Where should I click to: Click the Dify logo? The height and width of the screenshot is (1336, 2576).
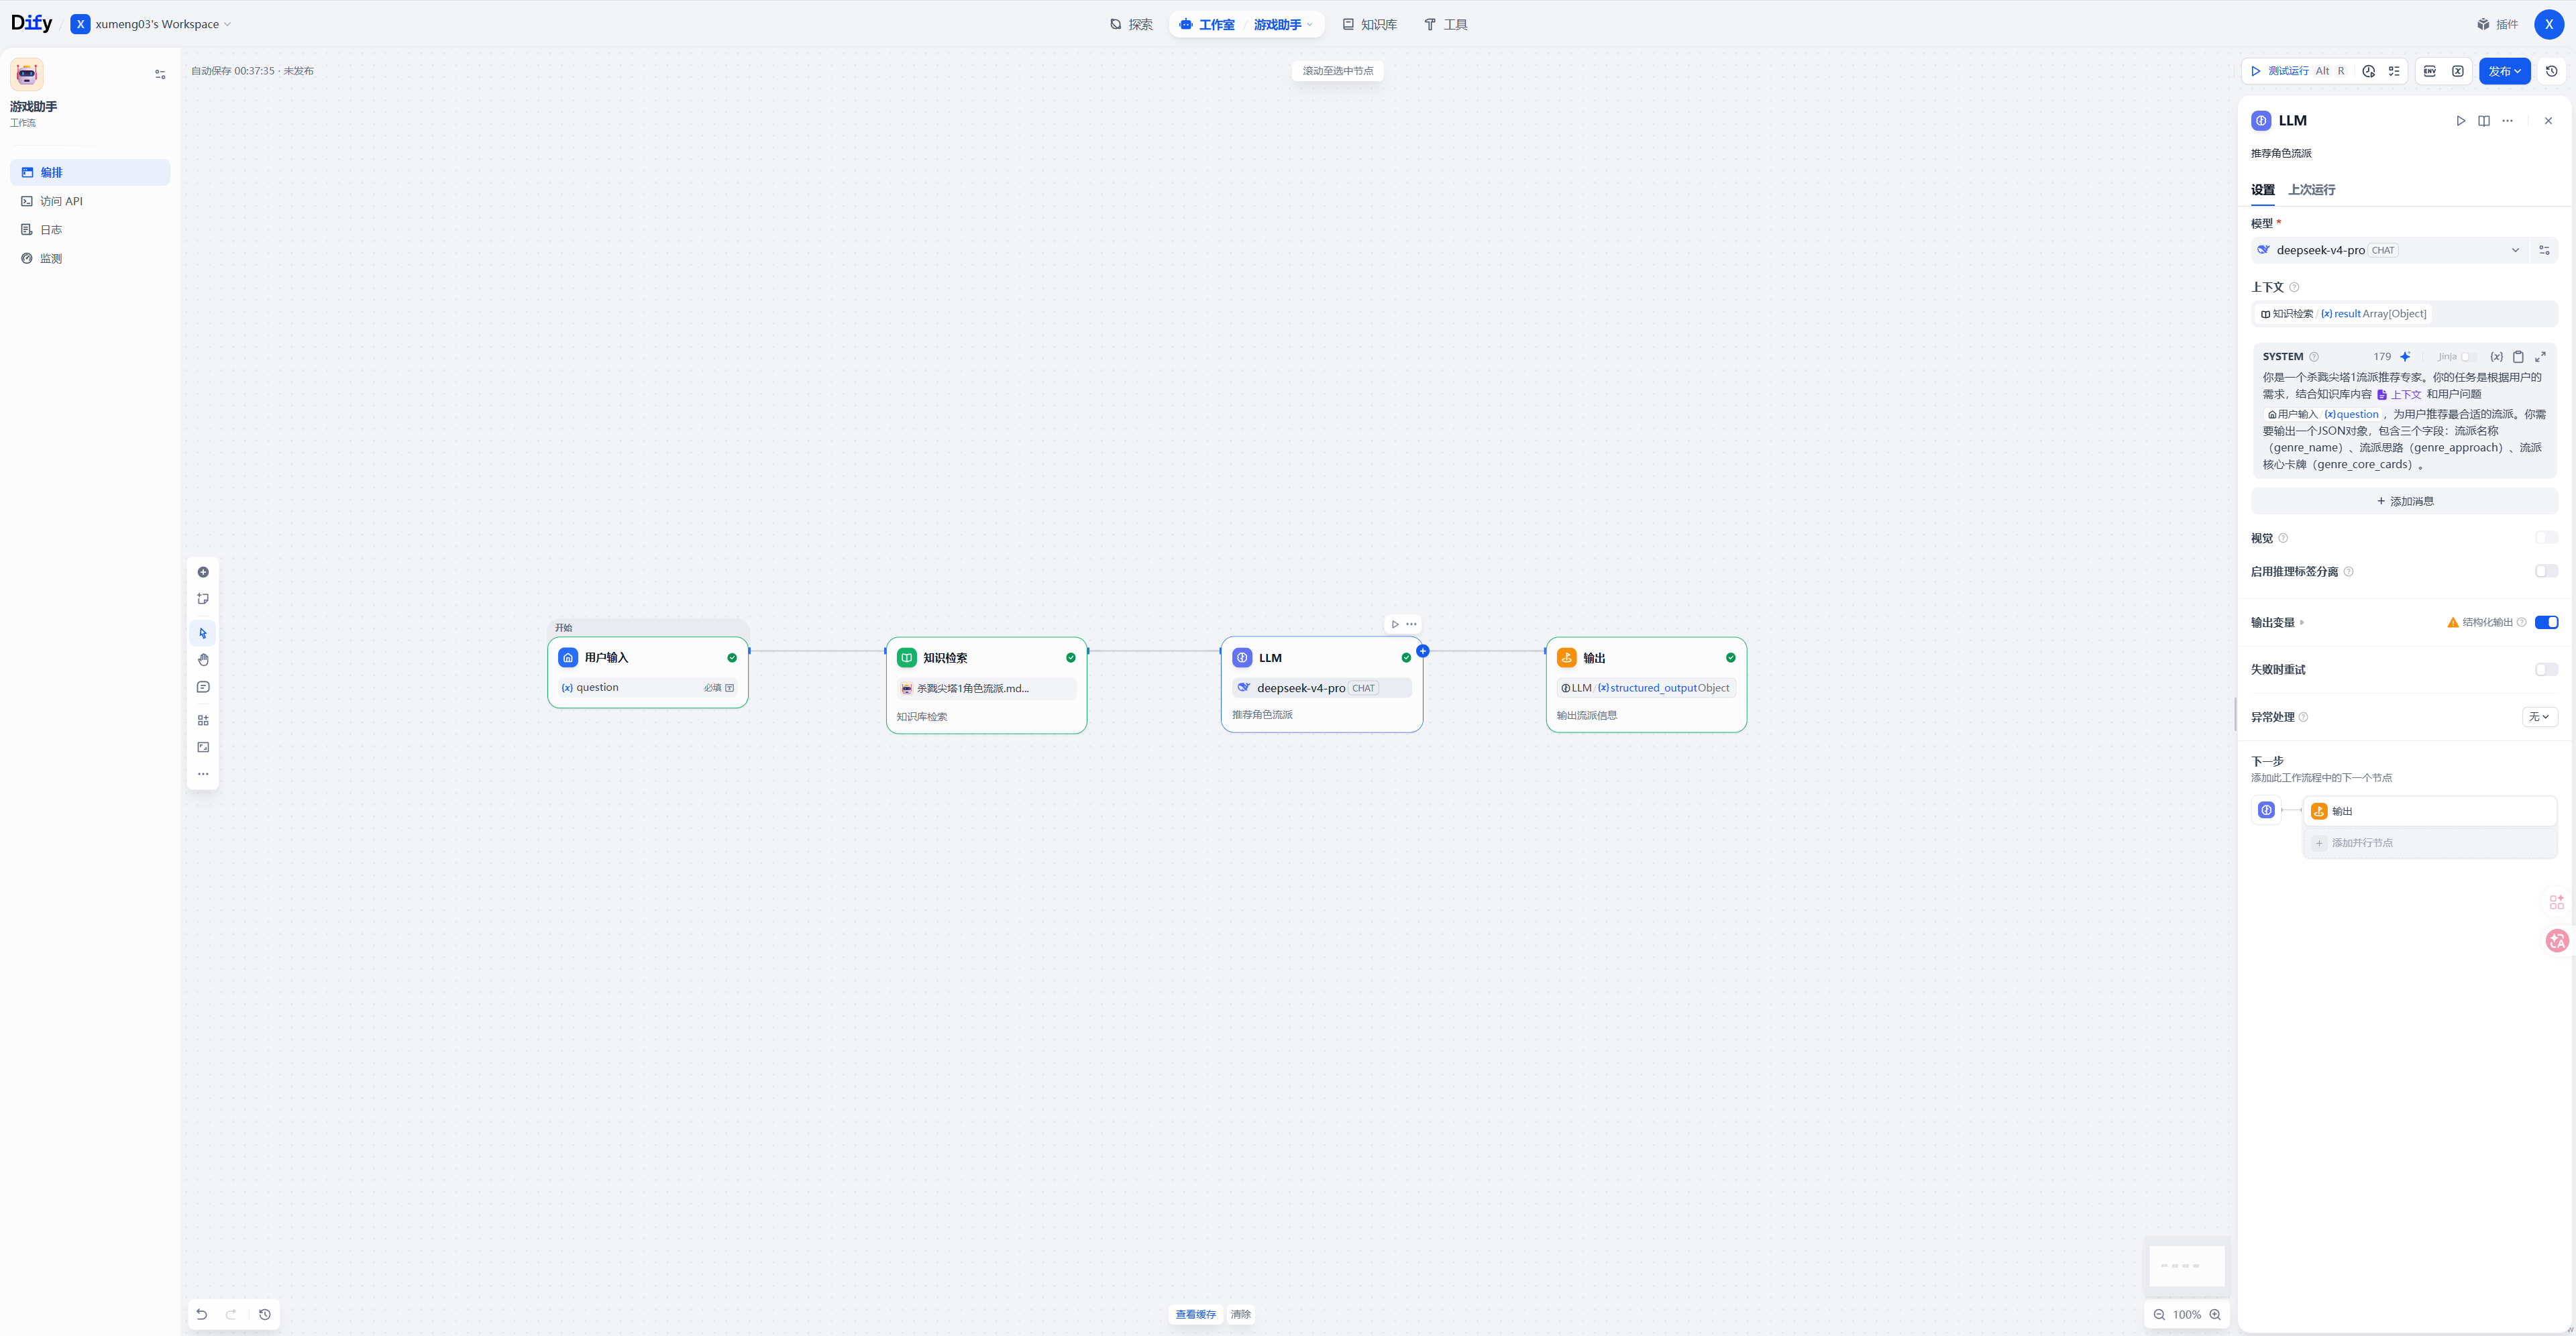31,23
